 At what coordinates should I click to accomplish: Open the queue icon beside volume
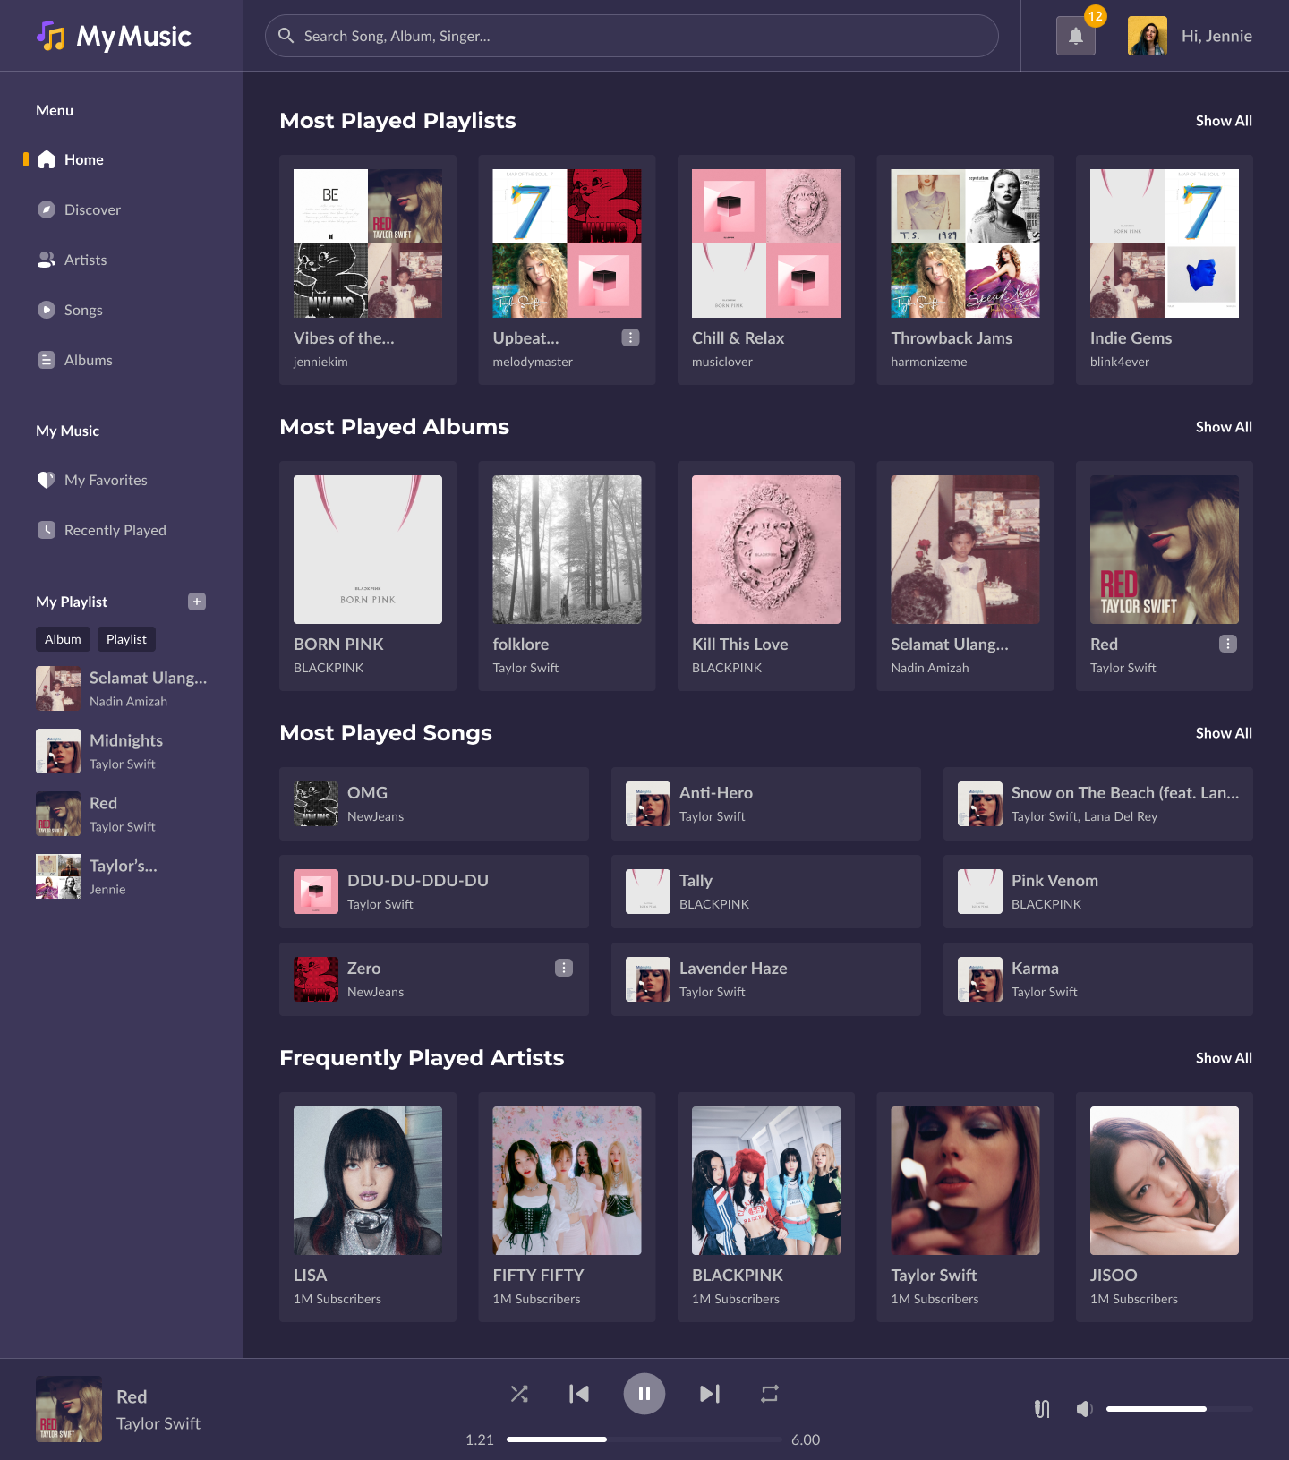point(1042,1409)
